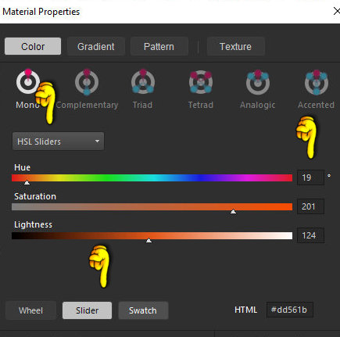Viewport: 340px width, 337px height.
Task: Open the HSL Sliders dropdown
Action: pos(58,142)
